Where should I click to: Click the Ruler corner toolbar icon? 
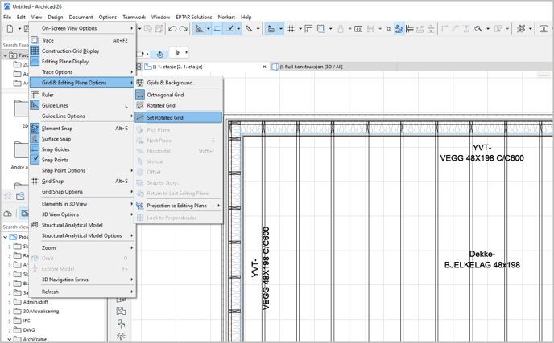click(308, 29)
